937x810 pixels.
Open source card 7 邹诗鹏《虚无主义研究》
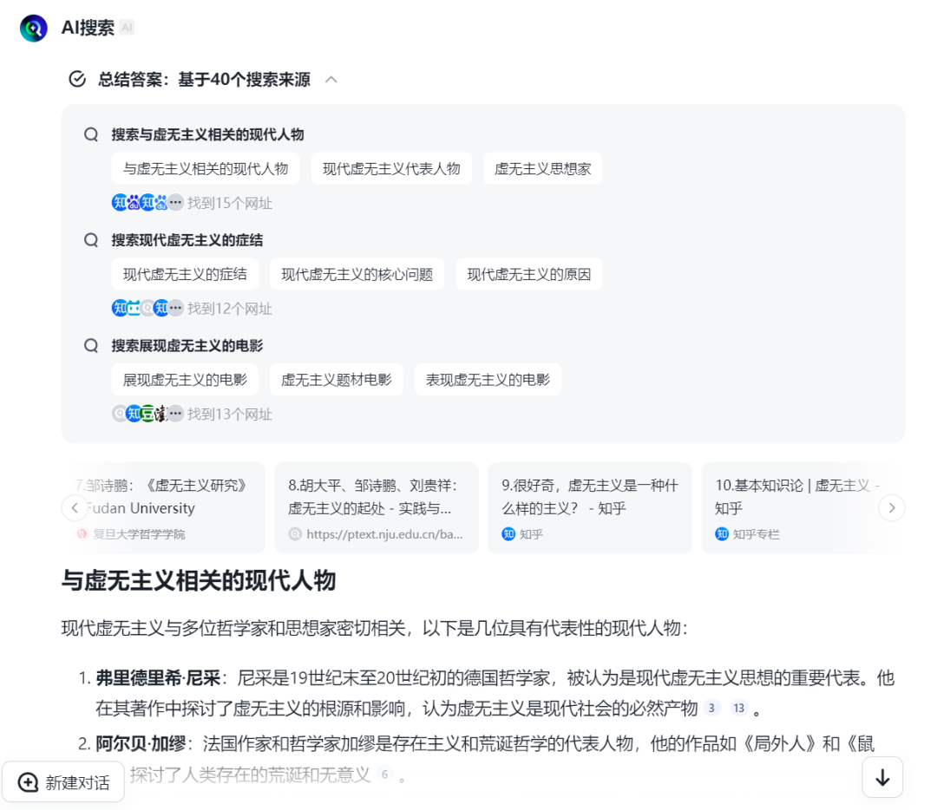163,507
